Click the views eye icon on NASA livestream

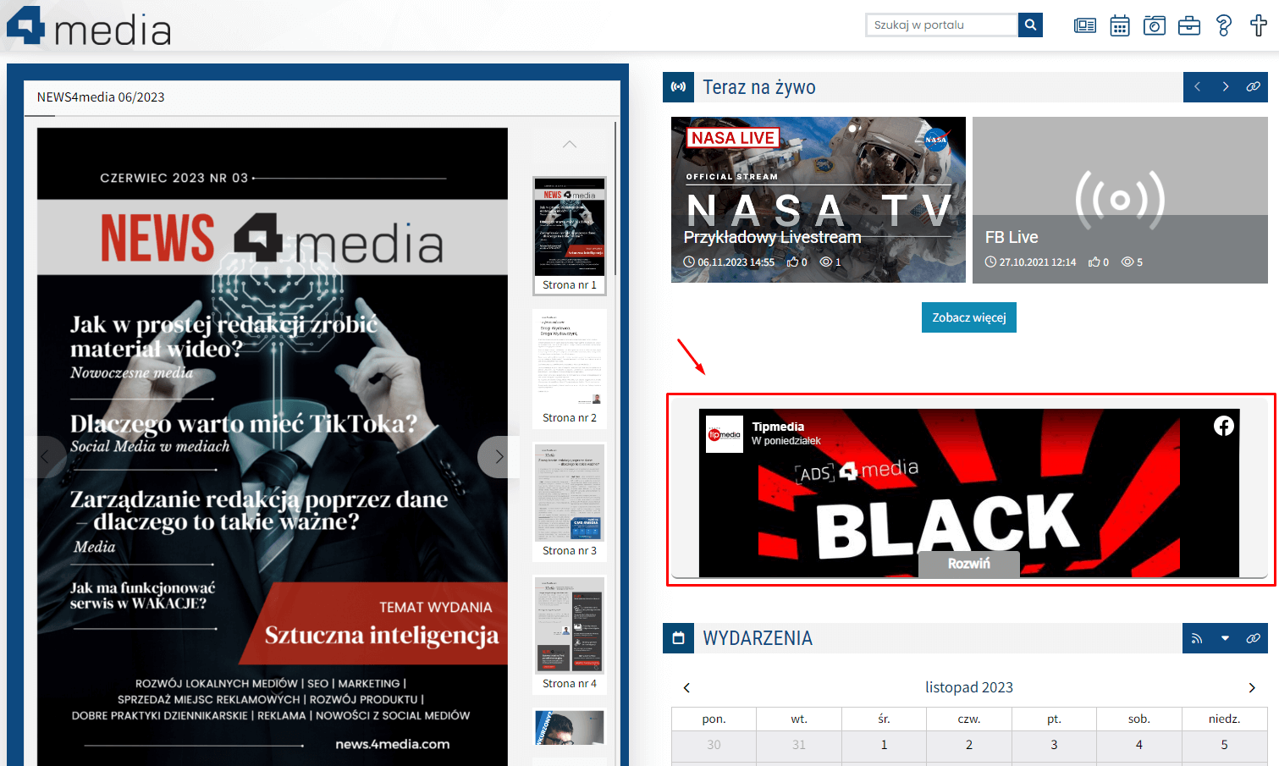pyautogui.click(x=825, y=262)
